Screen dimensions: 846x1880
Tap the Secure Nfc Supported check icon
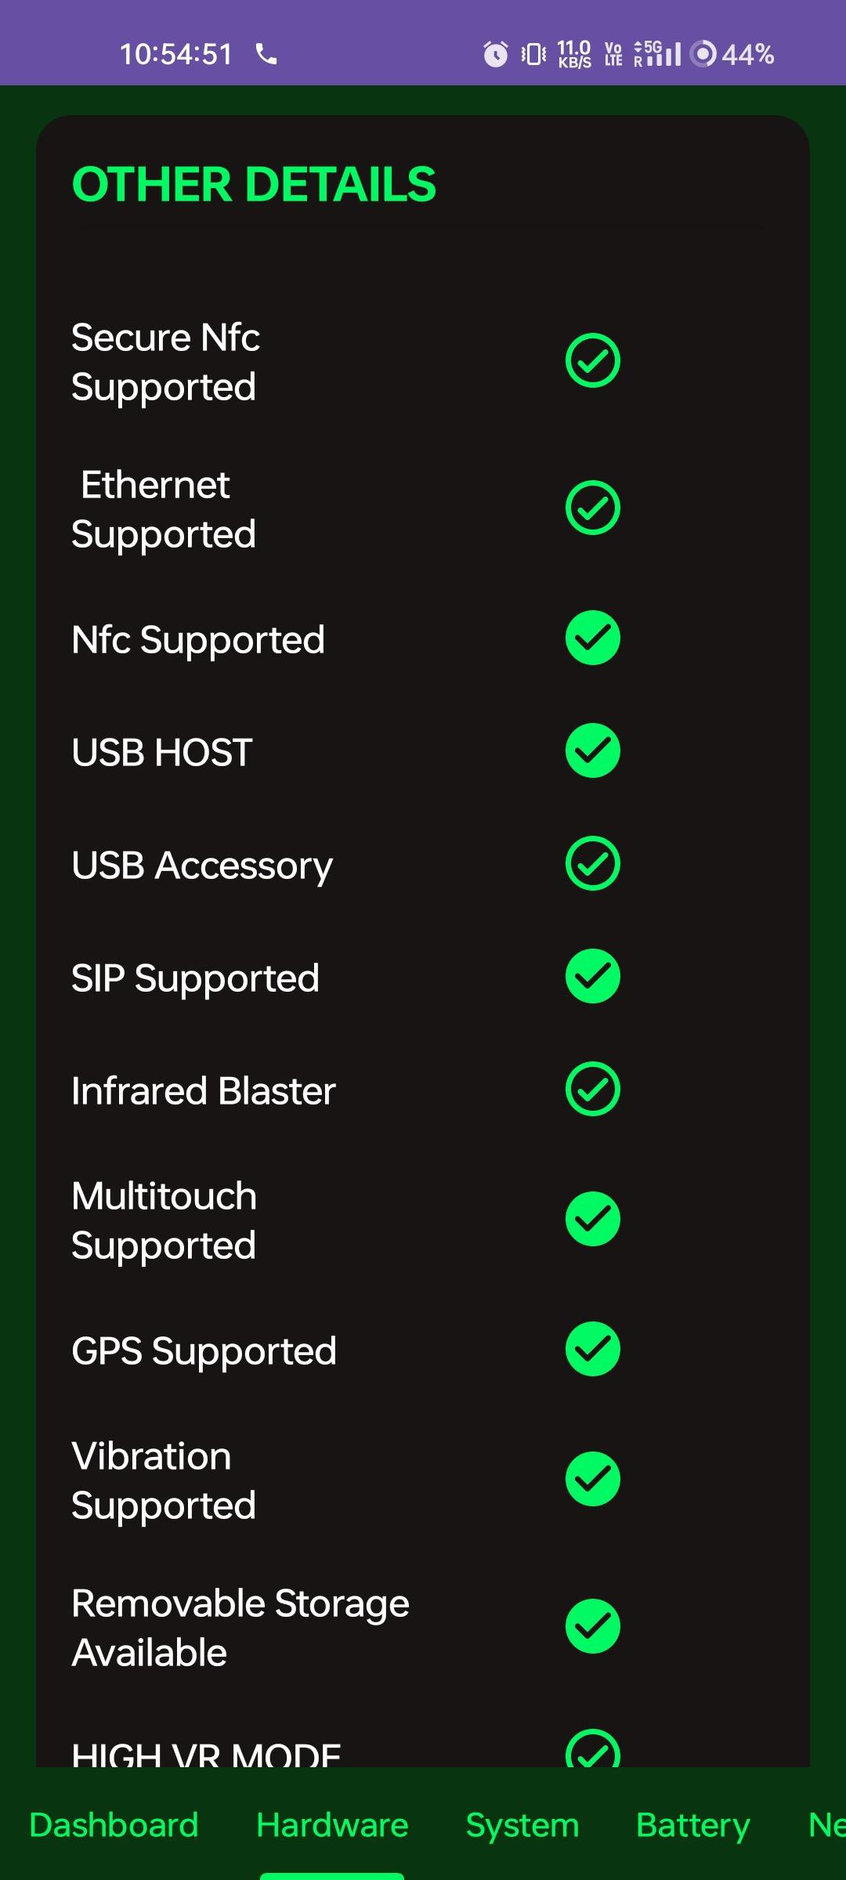click(x=593, y=360)
